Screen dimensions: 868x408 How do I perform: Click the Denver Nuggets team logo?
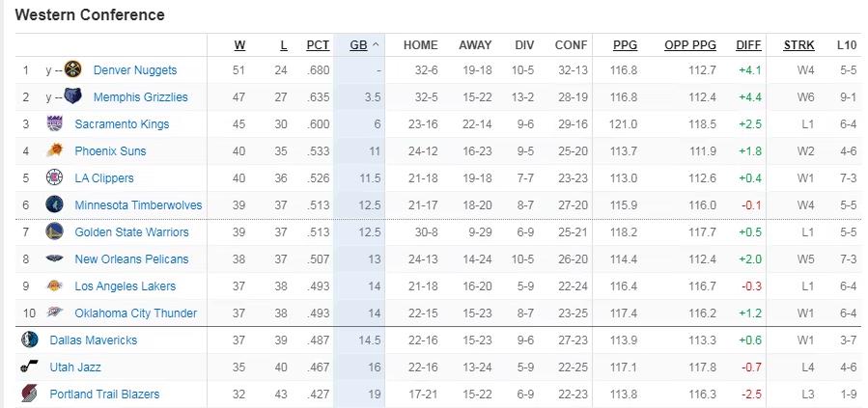tap(73, 69)
